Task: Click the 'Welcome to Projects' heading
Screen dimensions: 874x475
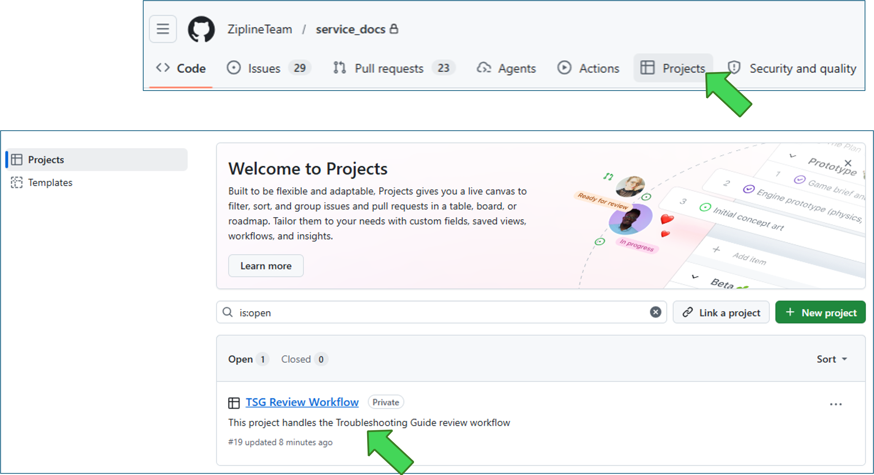Action: pos(308,169)
